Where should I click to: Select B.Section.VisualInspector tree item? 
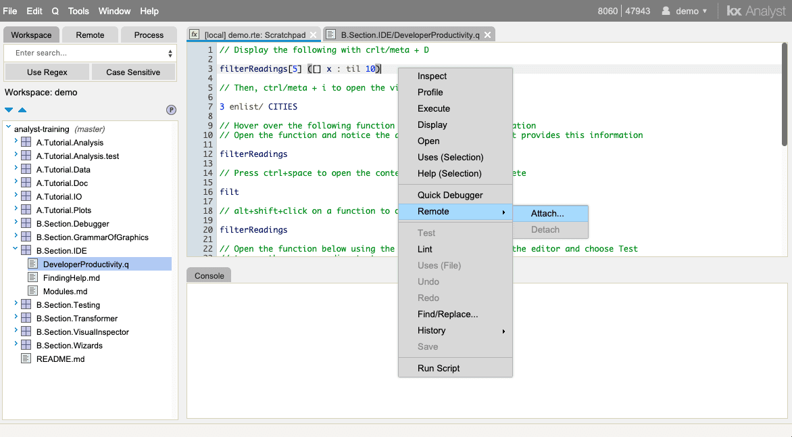tap(82, 331)
